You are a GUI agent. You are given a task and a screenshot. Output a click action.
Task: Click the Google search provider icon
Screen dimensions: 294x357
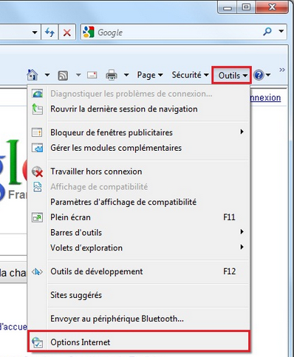point(89,32)
